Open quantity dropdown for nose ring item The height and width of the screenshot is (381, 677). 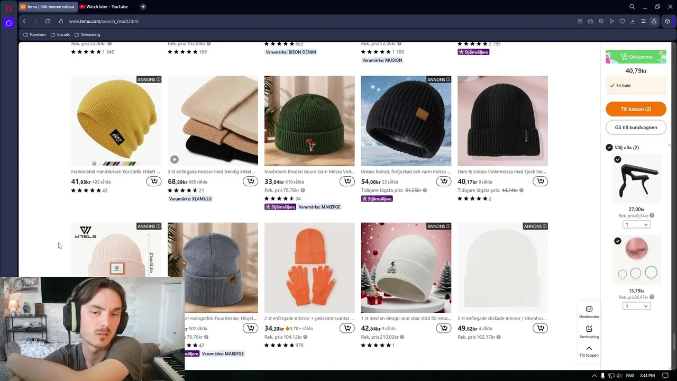(x=636, y=306)
